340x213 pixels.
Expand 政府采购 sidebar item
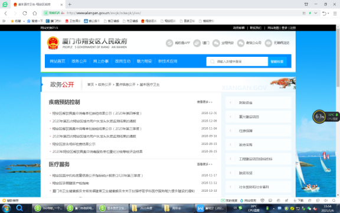[259, 145]
